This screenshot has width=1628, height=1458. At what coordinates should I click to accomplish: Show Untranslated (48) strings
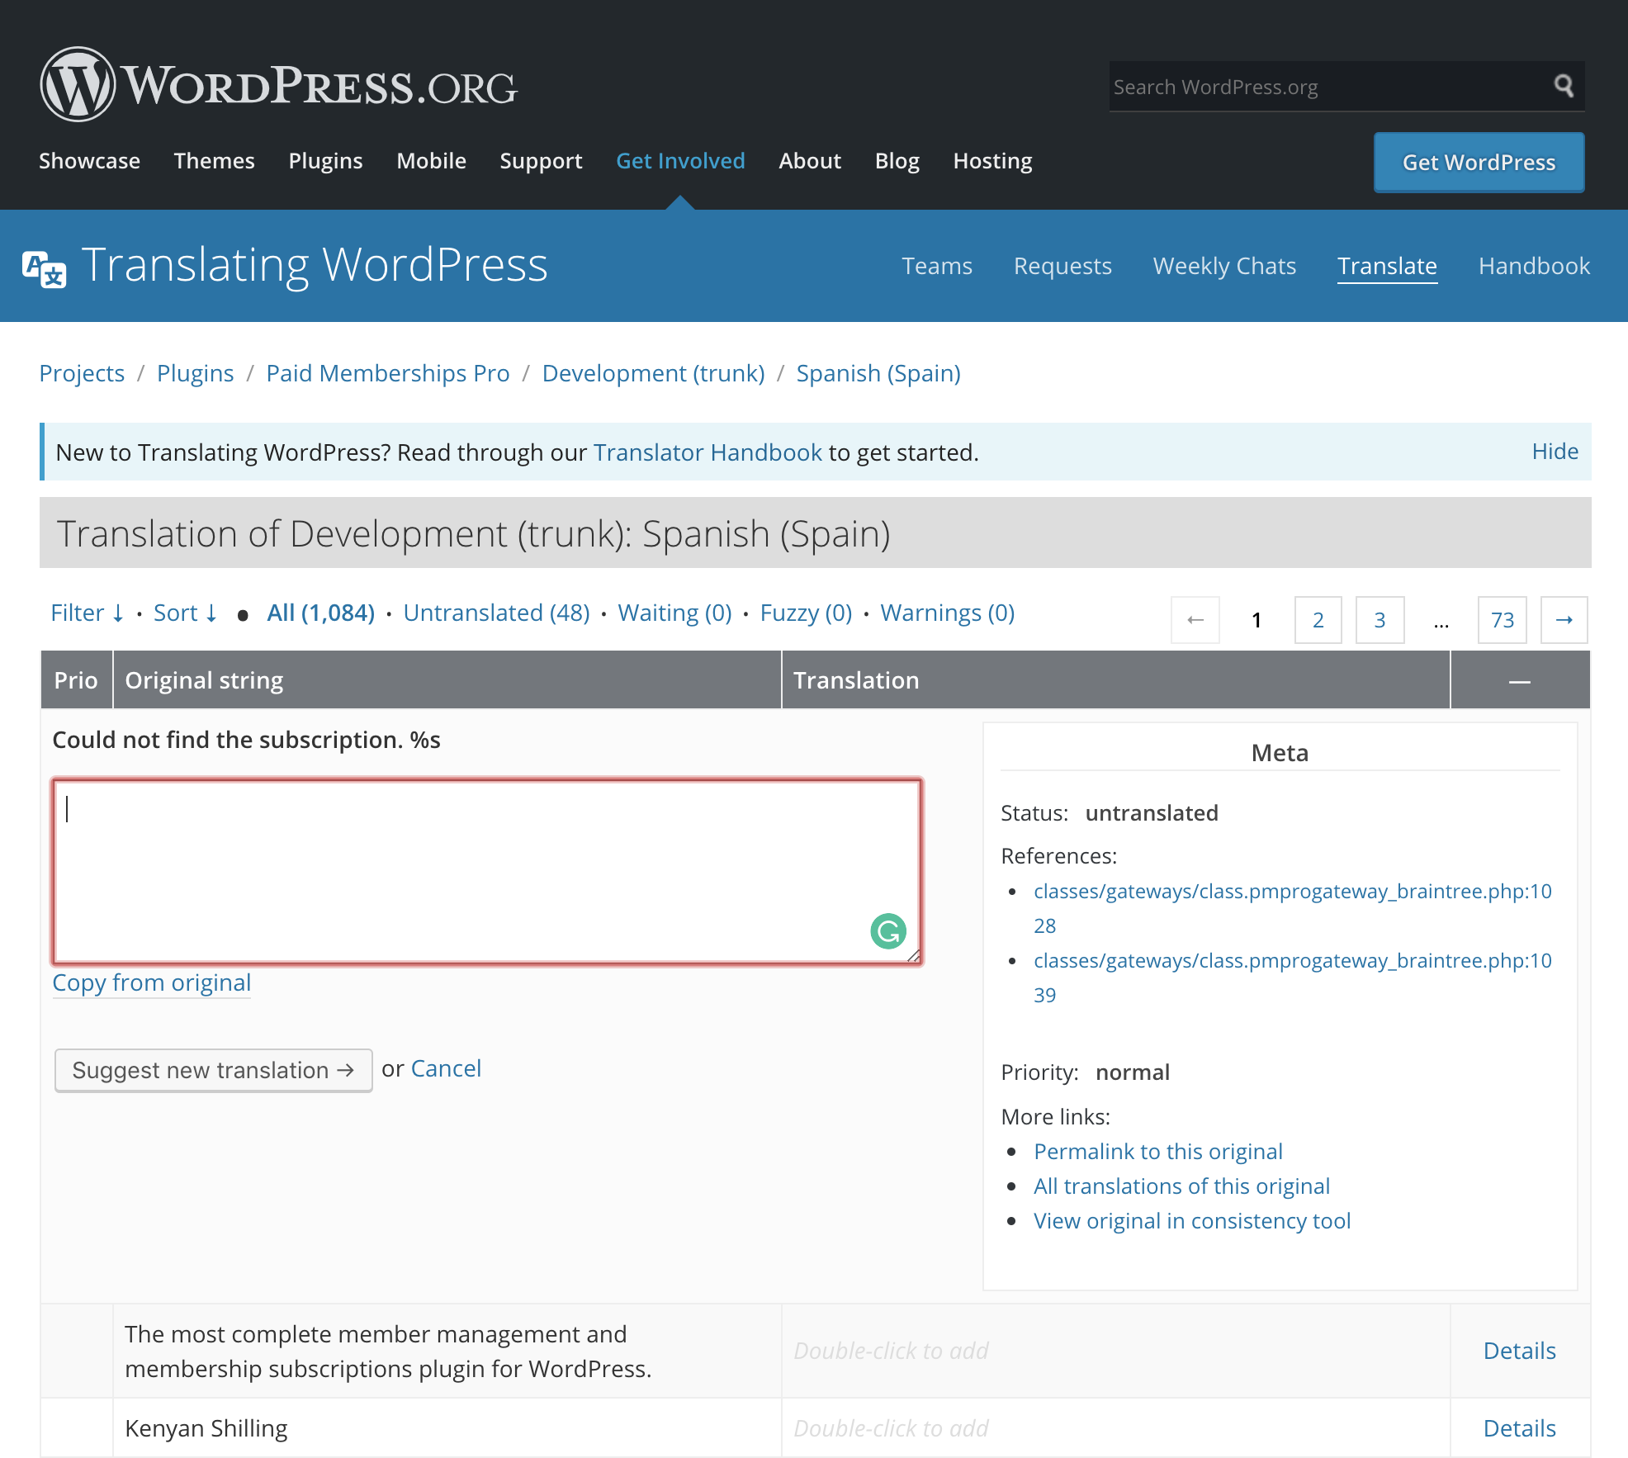pyautogui.click(x=496, y=613)
